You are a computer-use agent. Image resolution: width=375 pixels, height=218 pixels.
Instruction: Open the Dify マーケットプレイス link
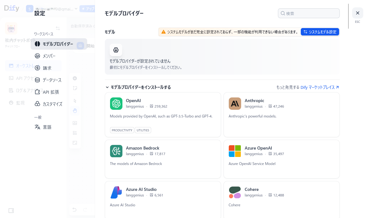pyautogui.click(x=320, y=87)
